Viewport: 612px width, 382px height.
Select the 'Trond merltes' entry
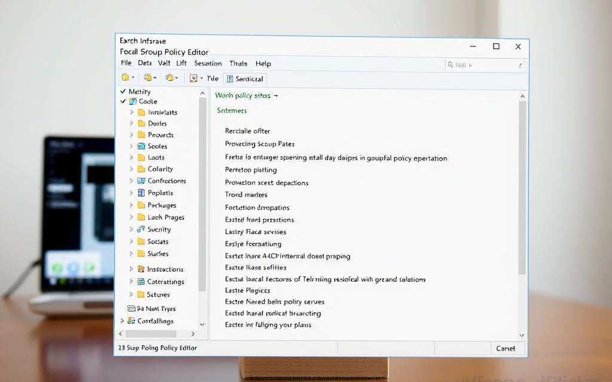[246, 195]
